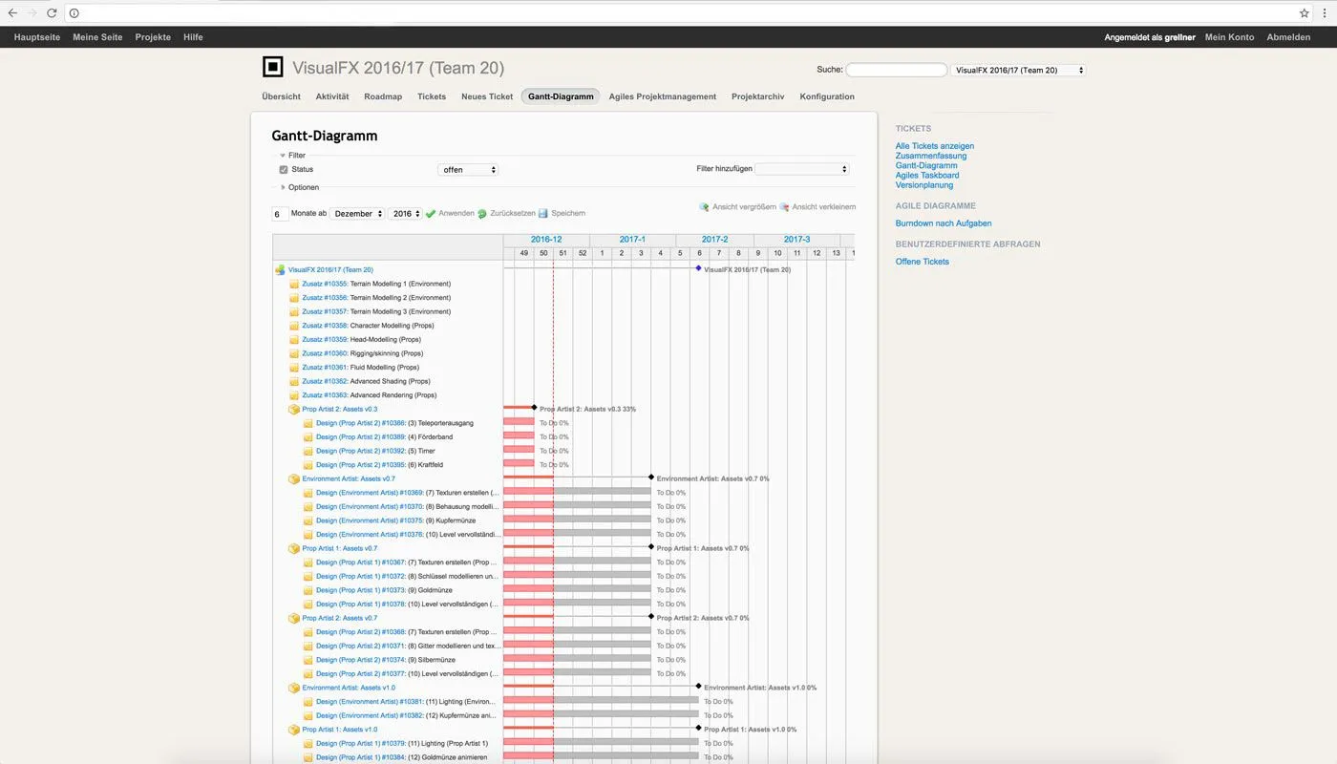The image size is (1337, 764).
Task: Open the Konfiguration tab
Action: point(827,96)
